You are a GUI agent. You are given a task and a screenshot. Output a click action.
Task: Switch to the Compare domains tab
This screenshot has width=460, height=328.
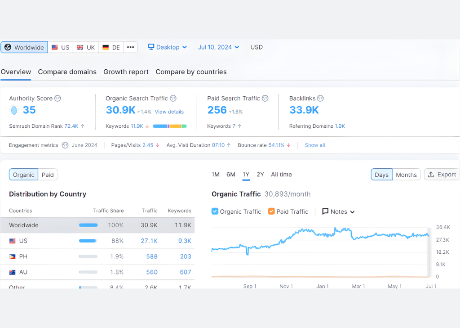[x=67, y=72]
